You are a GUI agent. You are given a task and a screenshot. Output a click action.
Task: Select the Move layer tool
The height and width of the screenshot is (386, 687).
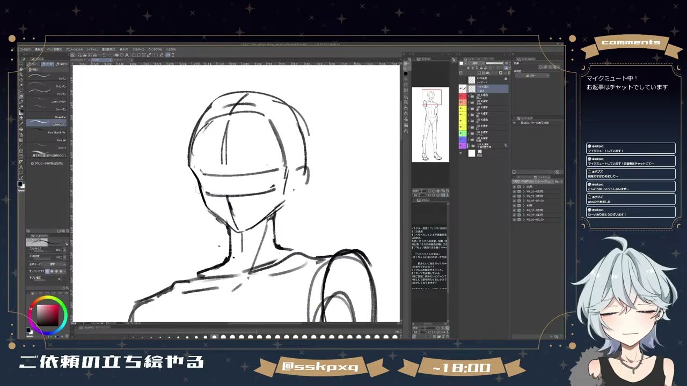pos(21,80)
